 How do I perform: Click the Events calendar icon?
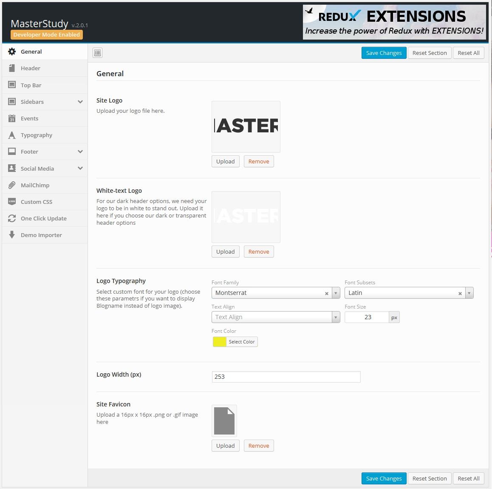tap(12, 118)
